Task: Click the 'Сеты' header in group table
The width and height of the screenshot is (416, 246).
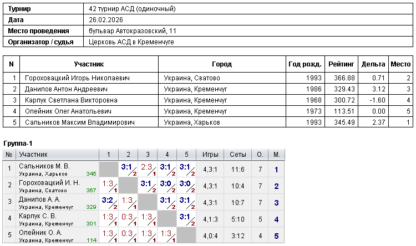Action: [238, 155]
